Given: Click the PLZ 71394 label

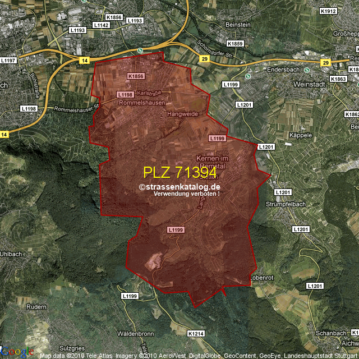Looking at the screenshot, I should 179,172.
